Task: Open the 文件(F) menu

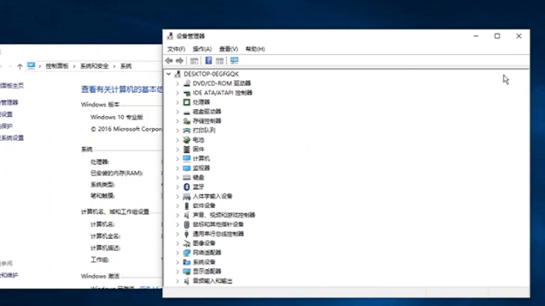Action: tap(176, 49)
